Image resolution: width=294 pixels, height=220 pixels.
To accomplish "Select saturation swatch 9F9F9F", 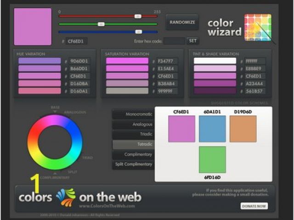I will pyautogui.click(x=127, y=91).
